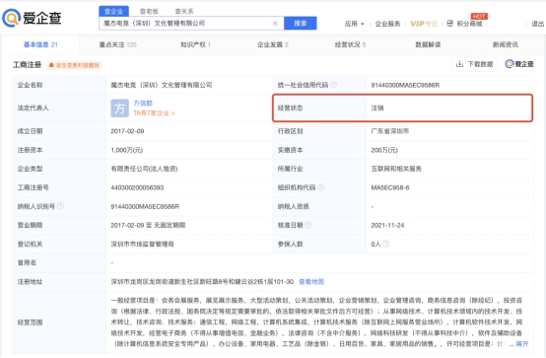This screenshot has width=546, height=358.
Task: Click the help icon beside 核准日期
Action: pos(307,225)
